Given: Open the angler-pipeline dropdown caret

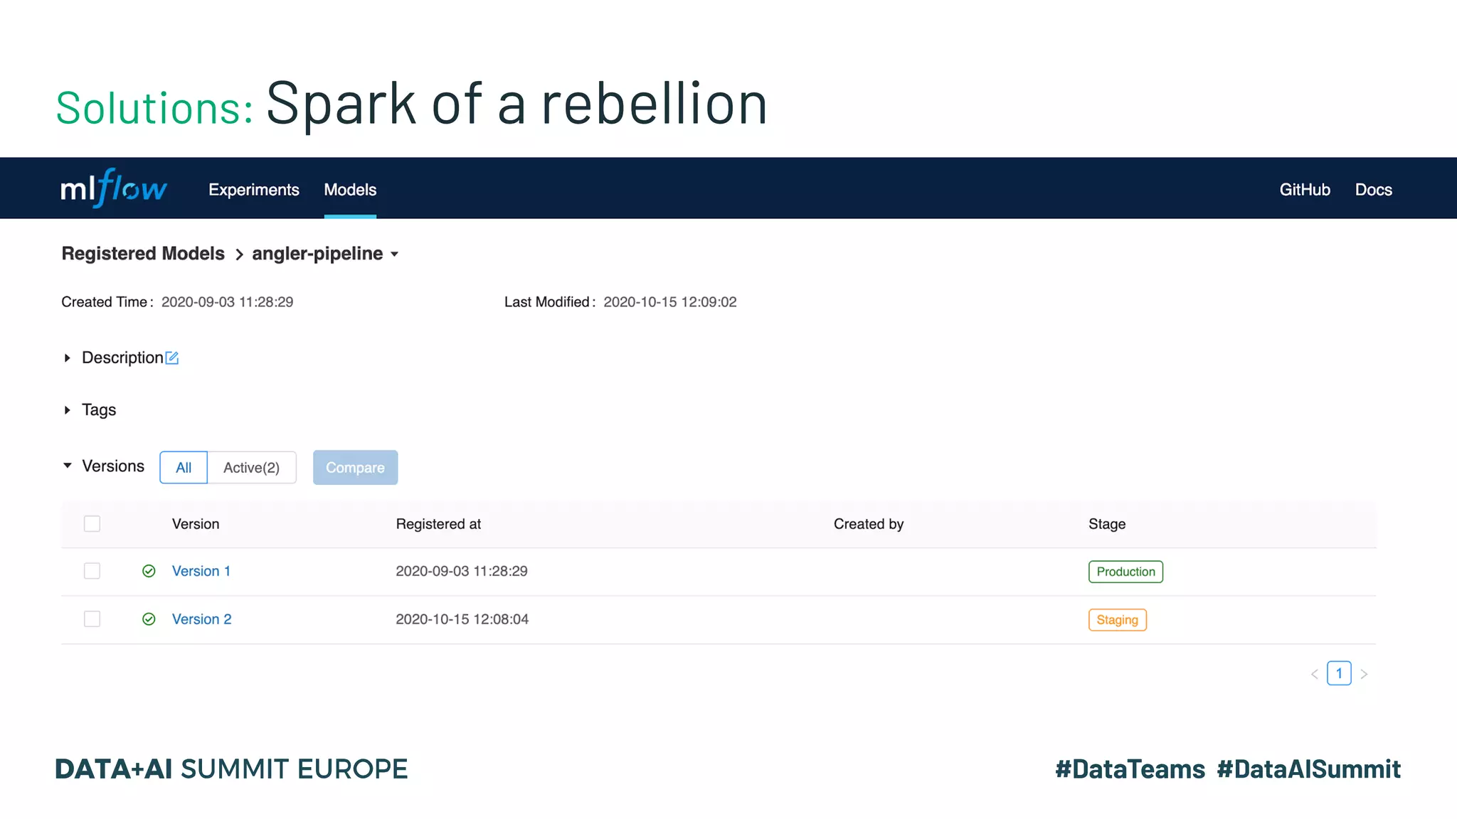Looking at the screenshot, I should click(x=395, y=255).
